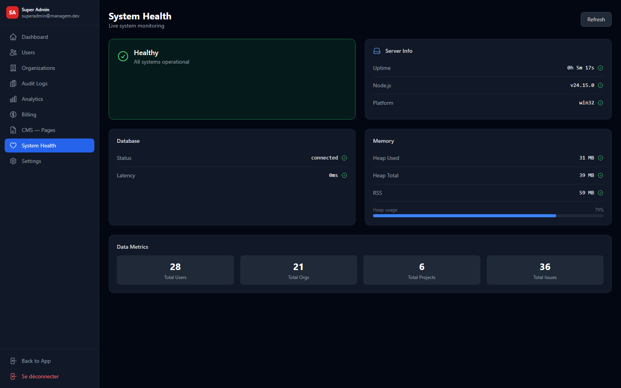621x388 pixels.
Task: Click the CMS Pages document icon
Action: pyautogui.click(x=13, y=130)
